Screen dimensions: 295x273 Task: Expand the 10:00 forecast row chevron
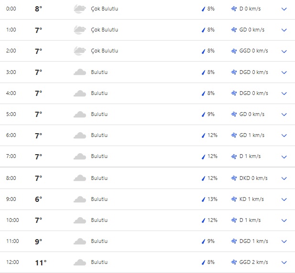click(x=284, y=220)
